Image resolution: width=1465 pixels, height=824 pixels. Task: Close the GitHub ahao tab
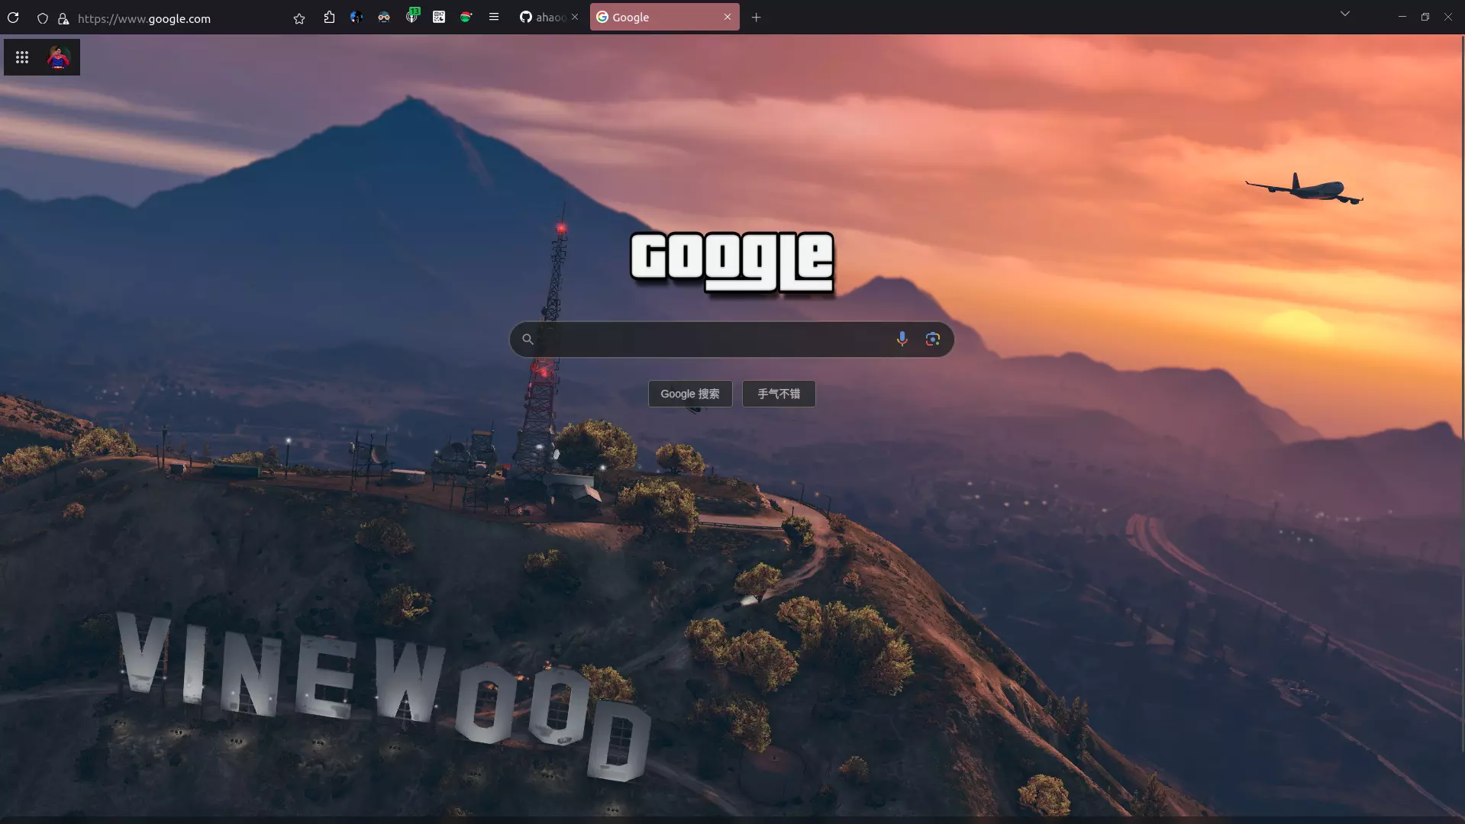point(575,17)
